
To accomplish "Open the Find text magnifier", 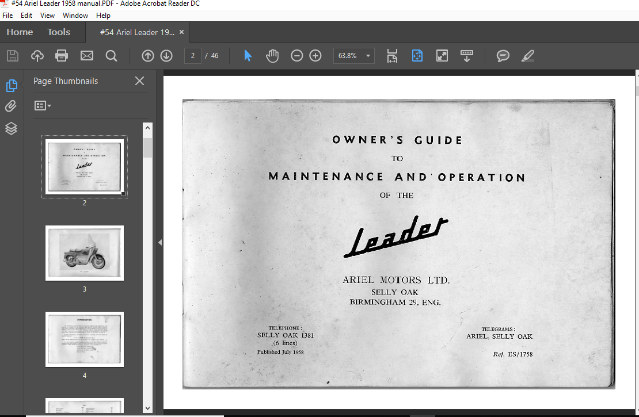I will 111,56.
